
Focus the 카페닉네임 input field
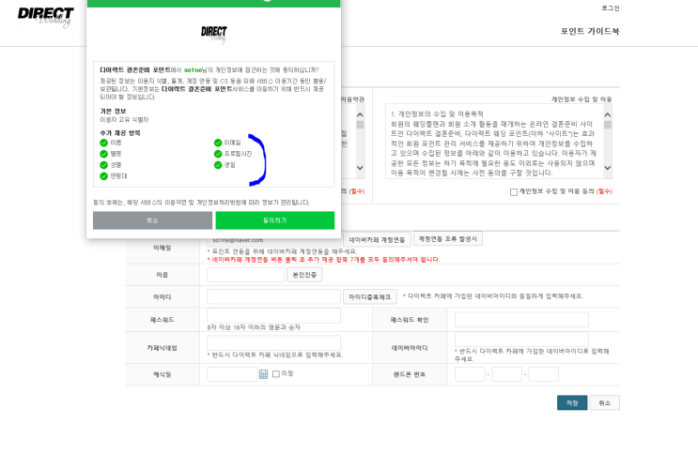pyautogui.click(x=273, y=342)
